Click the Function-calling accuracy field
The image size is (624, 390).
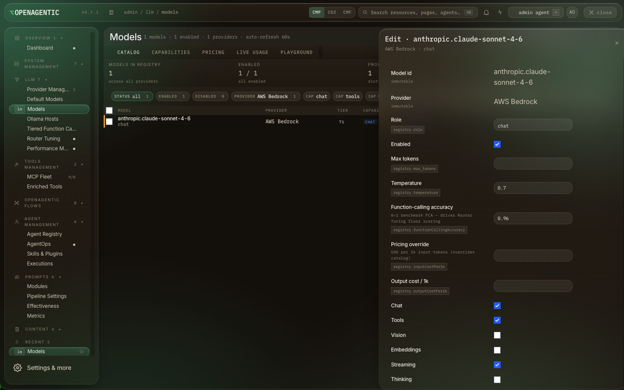[533, 218]
